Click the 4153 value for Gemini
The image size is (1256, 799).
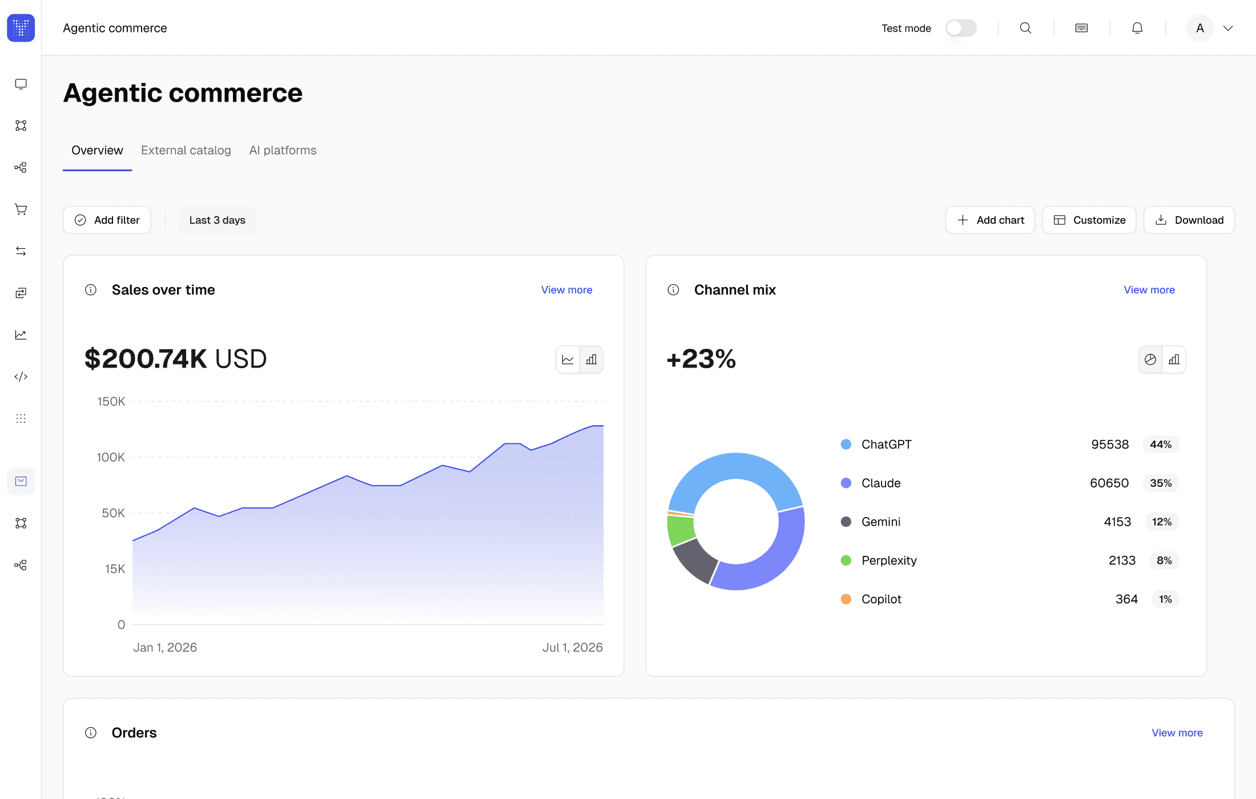1117,522
